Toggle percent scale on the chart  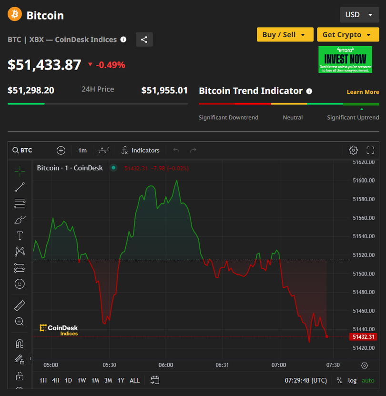(339, 380)
